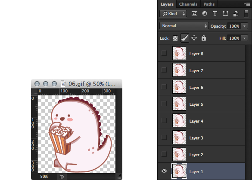Filter for type layers icon
Viewport: 252px width, 180px height.
(215, 14)
